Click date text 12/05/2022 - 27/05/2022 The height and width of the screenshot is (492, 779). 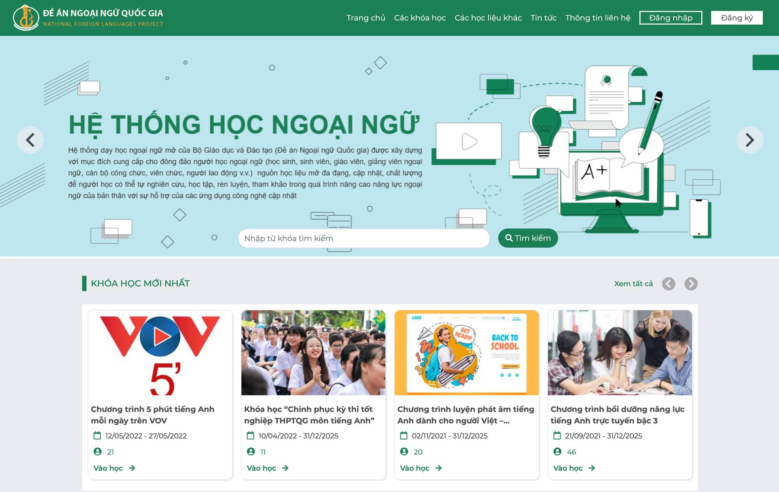pyautogui.click(x=146, y=436)
